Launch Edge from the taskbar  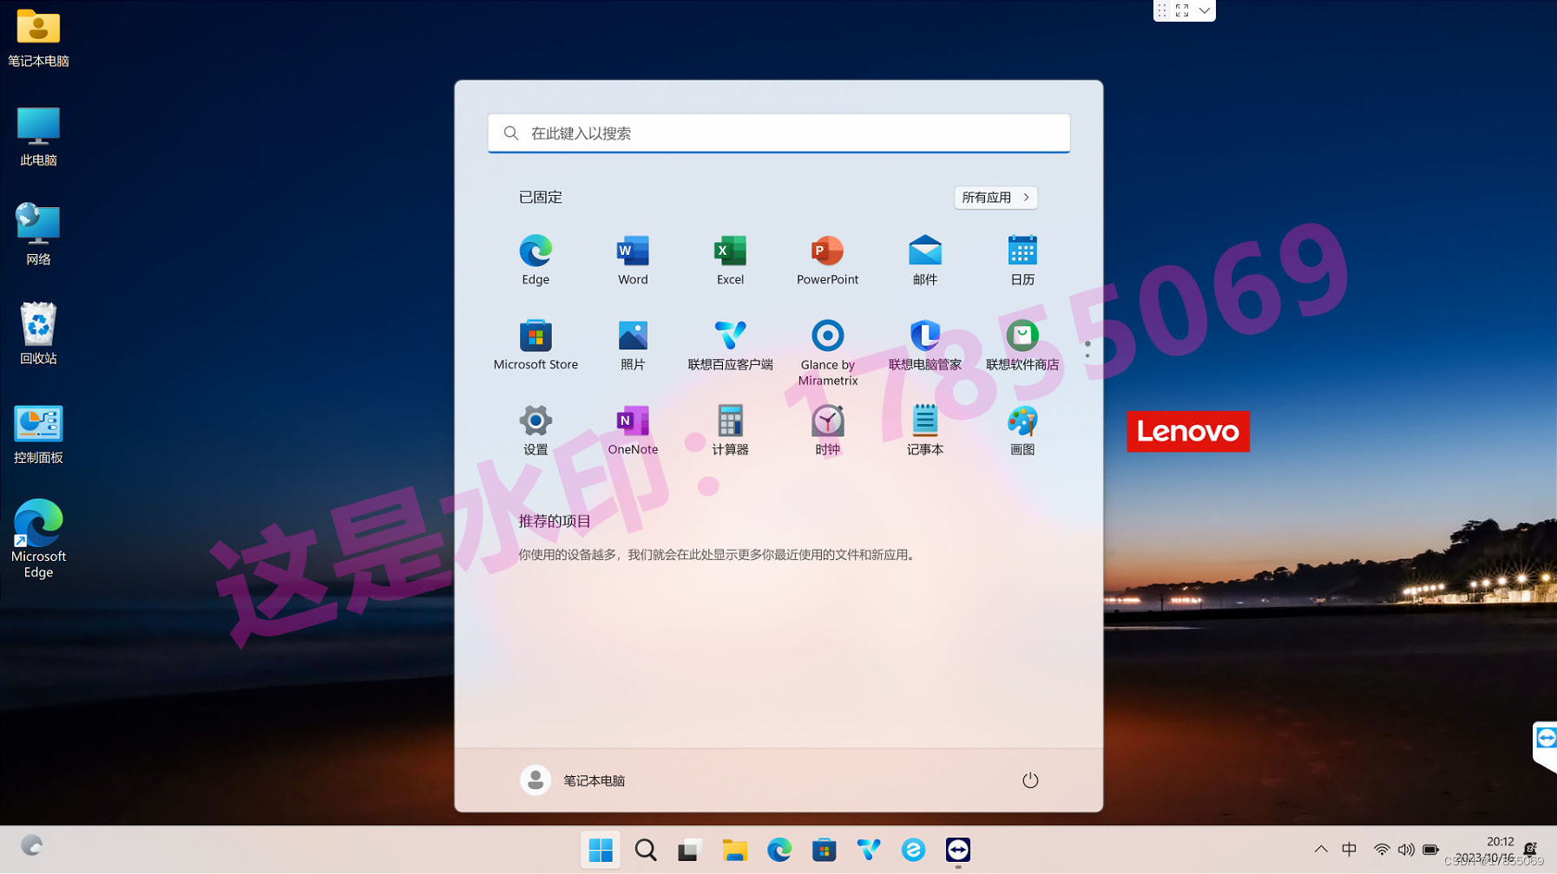(x=779, y=850)
